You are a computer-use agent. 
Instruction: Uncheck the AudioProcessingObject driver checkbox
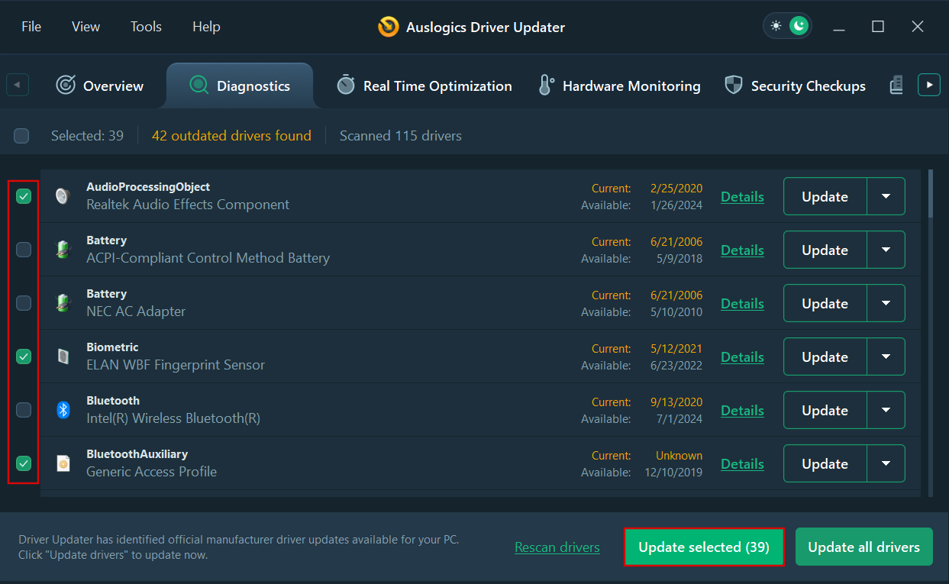click(23, 196)
